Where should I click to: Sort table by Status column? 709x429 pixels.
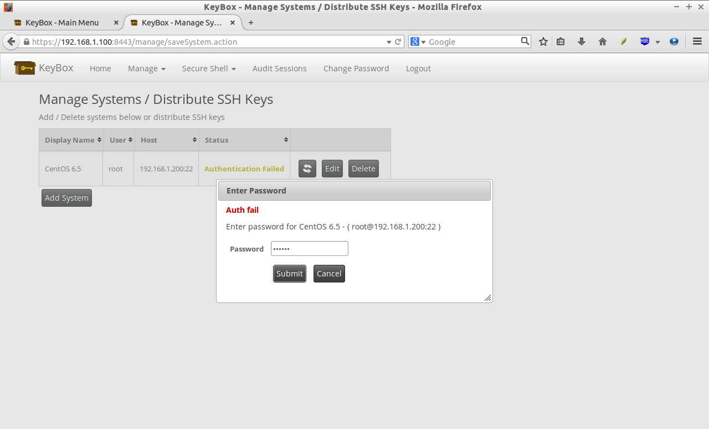(x=245, y=140)
